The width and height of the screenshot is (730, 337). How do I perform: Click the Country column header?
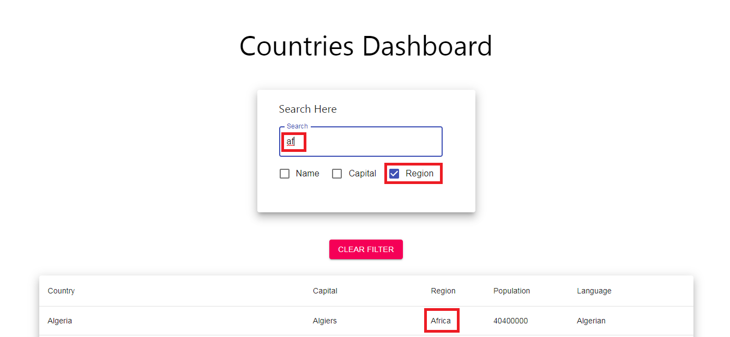tap(61, 291)
